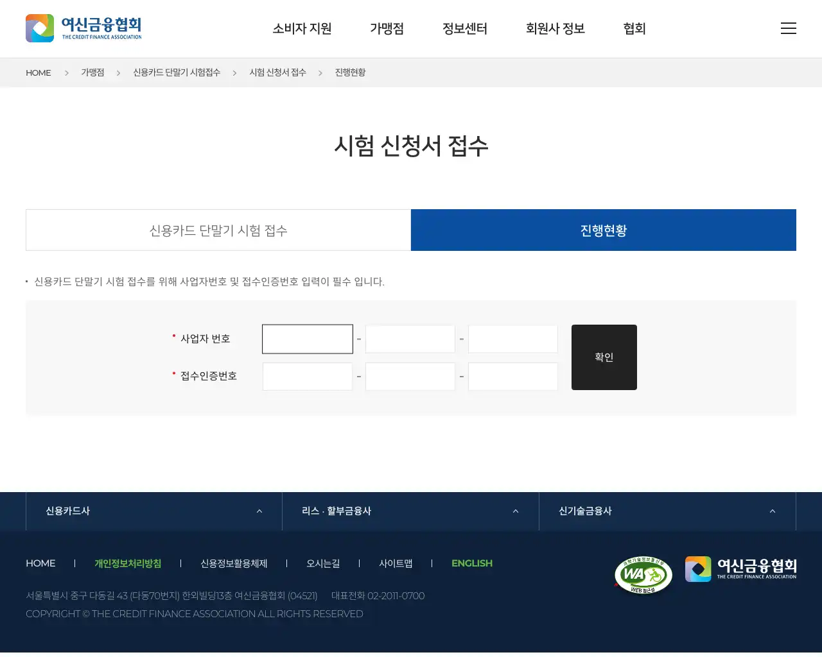Click 신용카드 단말기 시험접수 breadcrumb
The height and width of the screenshot is (657, 822).
(177, 73)
